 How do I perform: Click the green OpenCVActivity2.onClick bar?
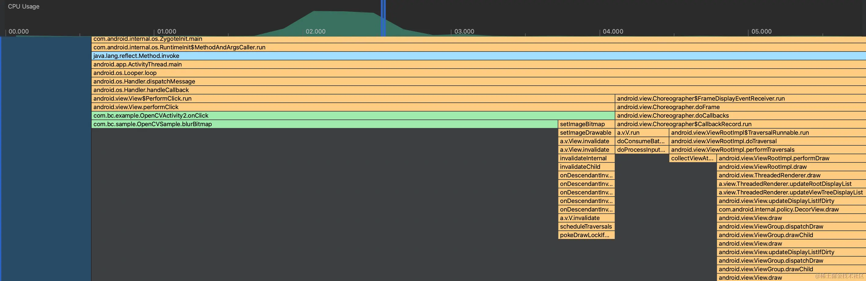pyautogui.click(x=353, y=116)
